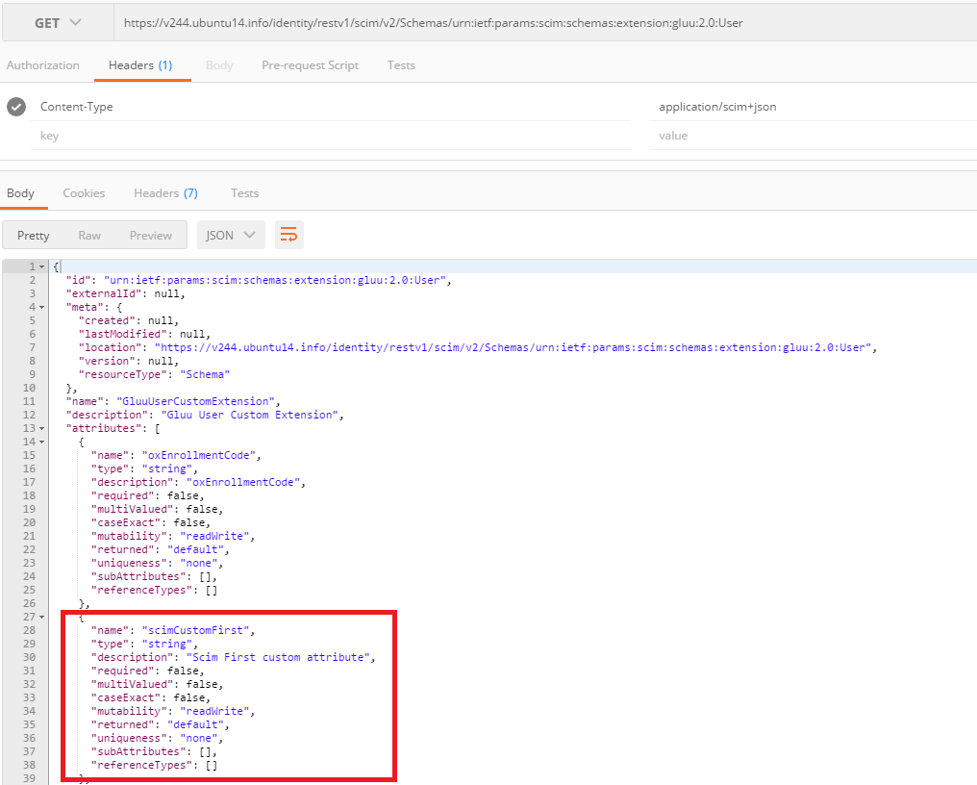Collapse the attributes array at line 13

[41, 428]
